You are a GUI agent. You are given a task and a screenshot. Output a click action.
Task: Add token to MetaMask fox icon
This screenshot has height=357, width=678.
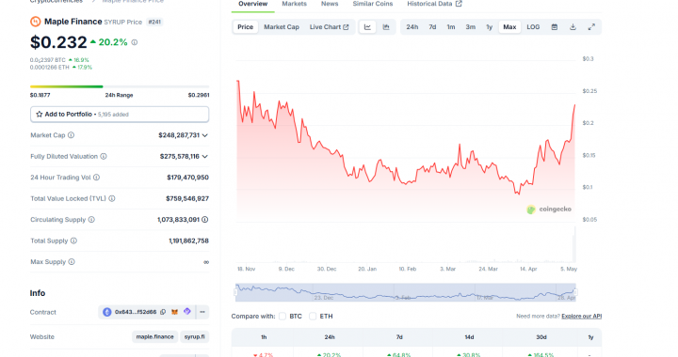(175, 312)
